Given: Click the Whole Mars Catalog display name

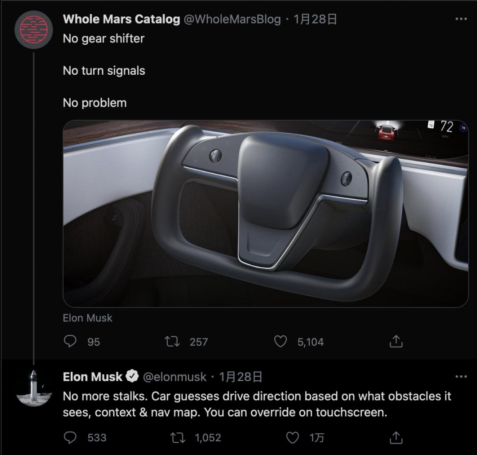Looking at the screenshot, I should coord(121,19).
